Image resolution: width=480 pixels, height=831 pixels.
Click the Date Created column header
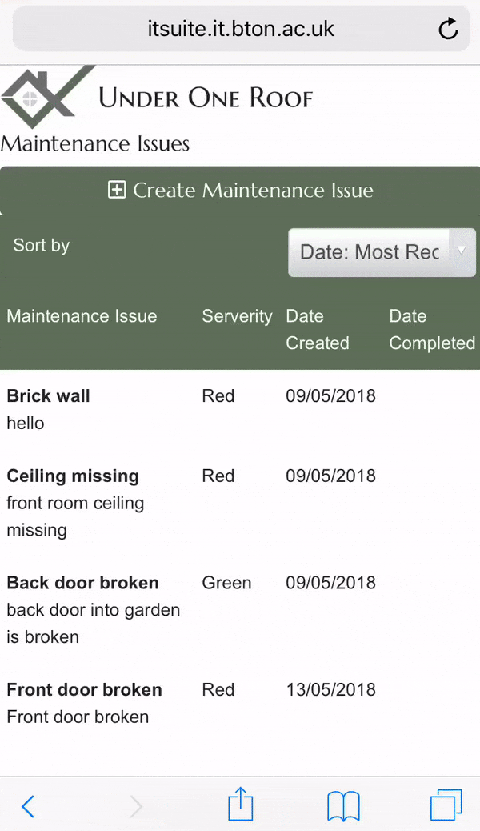[x=318, y=330]
